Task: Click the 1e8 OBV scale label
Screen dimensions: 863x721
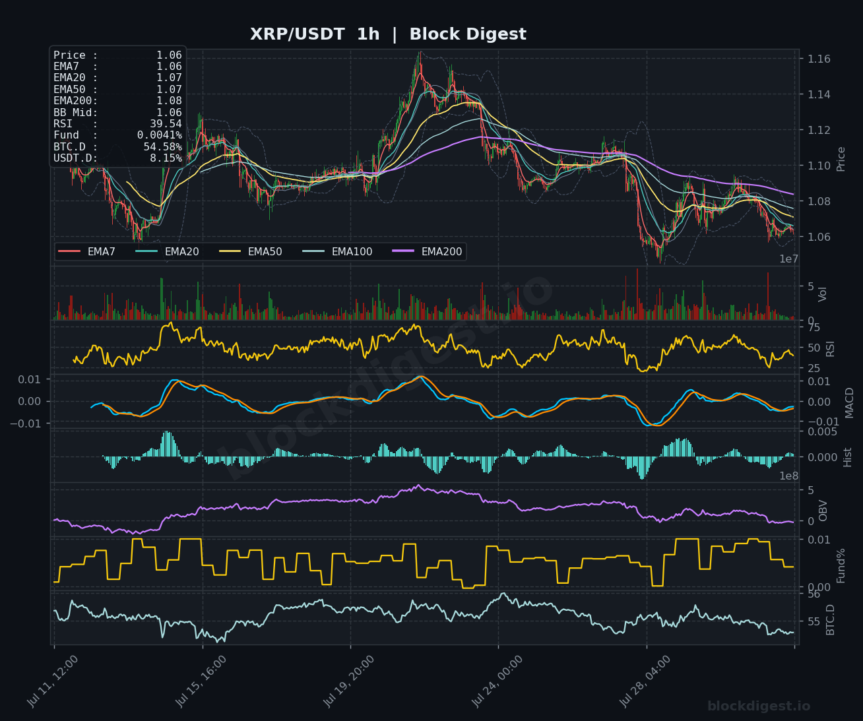Action: coord(789,476)
